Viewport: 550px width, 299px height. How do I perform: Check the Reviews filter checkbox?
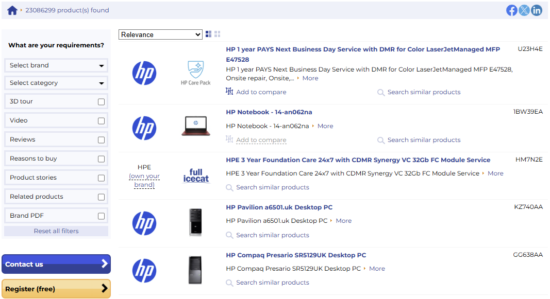101,140
